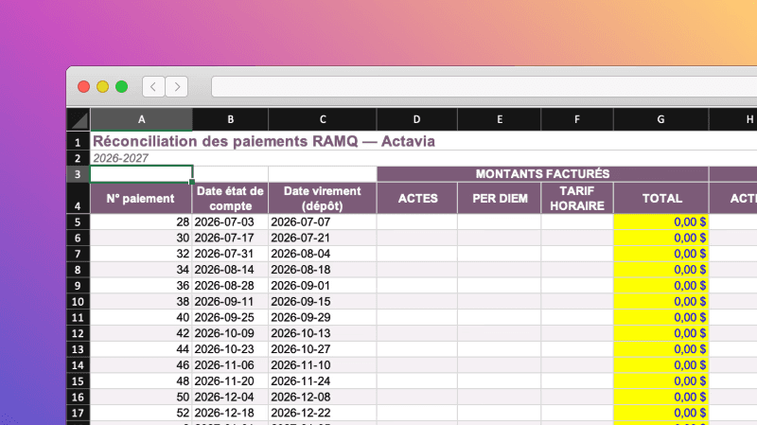Click the transfer date 2026-08-04 cell
Image resolution: width=757 pixels, height=425 pixels.
pyautogui.click(x=323, y=254)
